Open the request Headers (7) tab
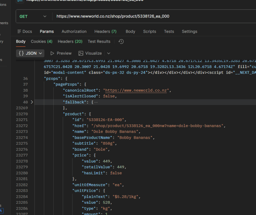Screen dimensions: 256x215 coord(105,31)
